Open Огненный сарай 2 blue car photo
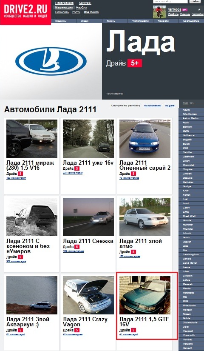 145,139
